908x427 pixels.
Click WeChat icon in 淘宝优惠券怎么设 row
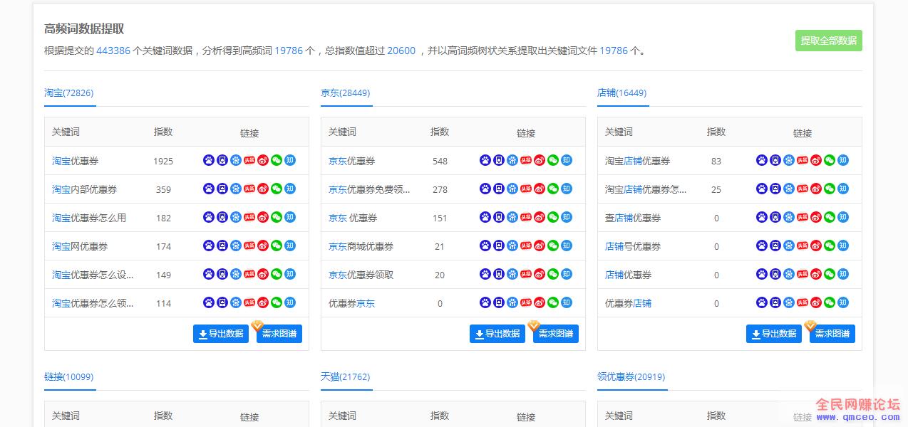coord(277,274)
